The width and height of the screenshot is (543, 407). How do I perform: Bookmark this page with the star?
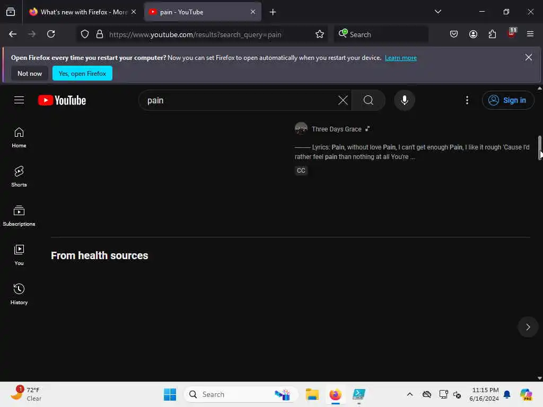[x=320, y=34]
